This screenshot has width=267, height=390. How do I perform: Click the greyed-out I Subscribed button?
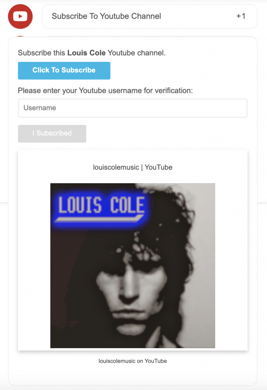(x=52, y=134)
